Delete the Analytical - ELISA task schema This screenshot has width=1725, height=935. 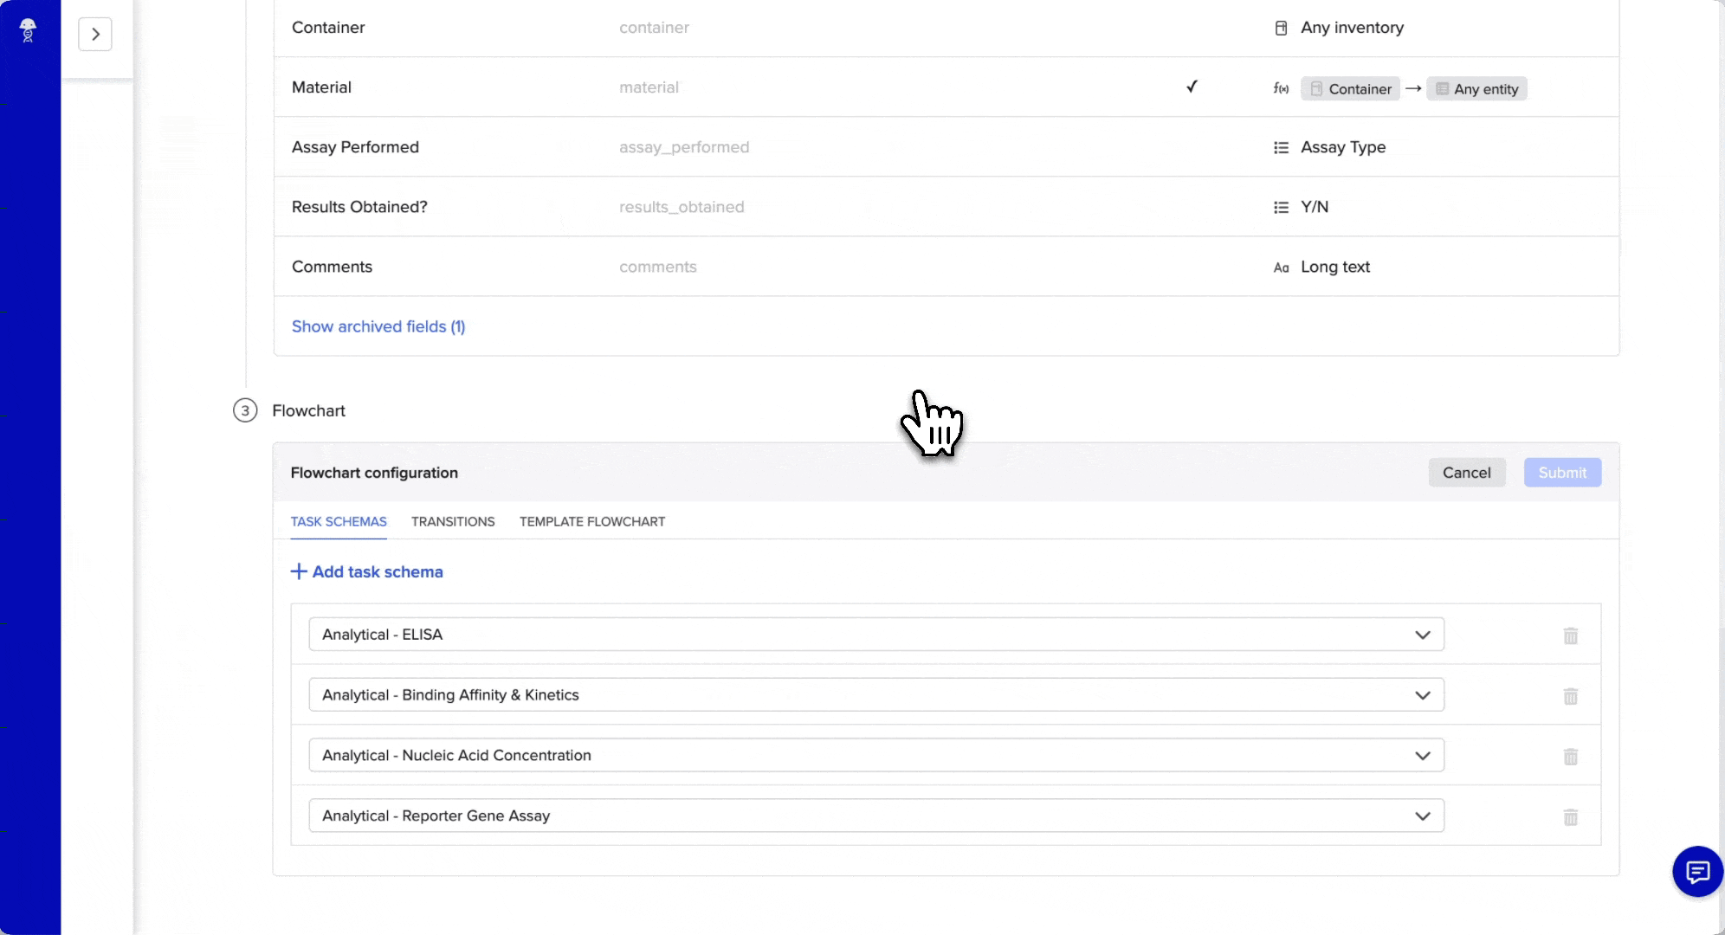[x=1570, y=636]
